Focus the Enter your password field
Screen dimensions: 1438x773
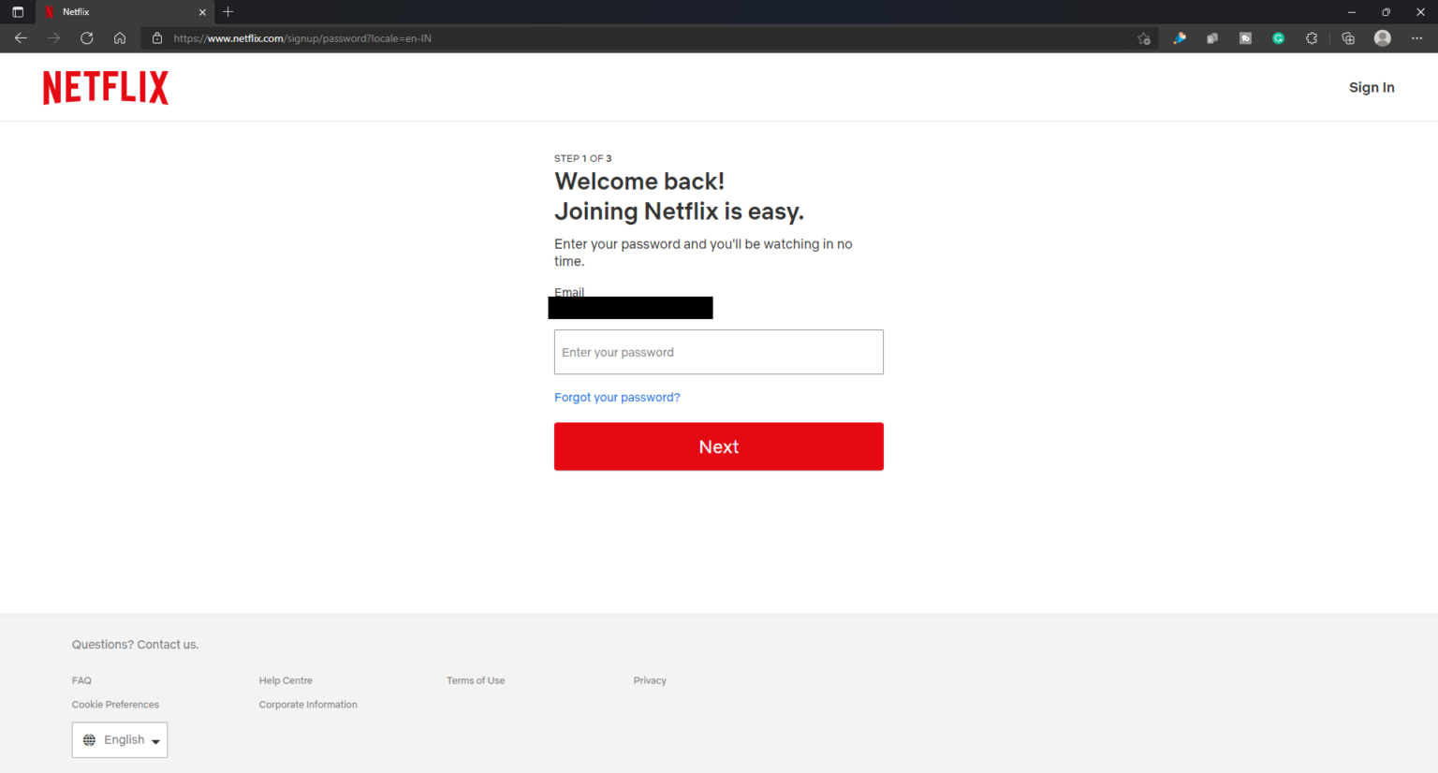pyautogui.click(x=718, y=352)
